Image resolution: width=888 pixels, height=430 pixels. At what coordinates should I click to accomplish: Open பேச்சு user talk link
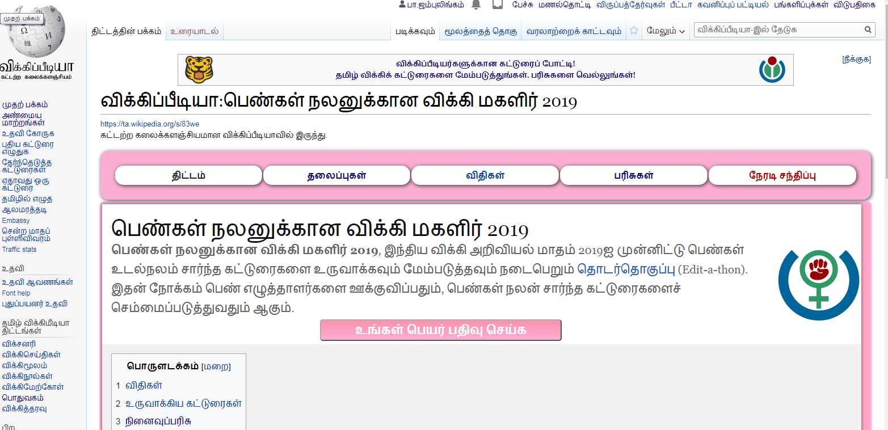pyautogui.click(x=523, y=5)
